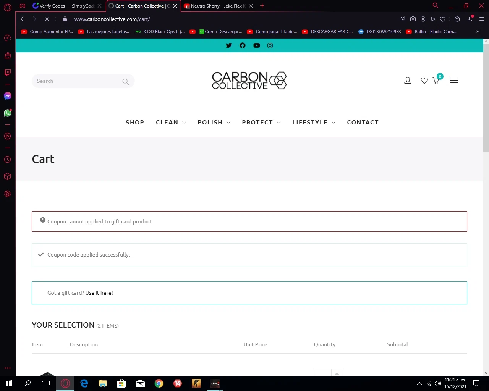Open the Instagram social link
The image size is (489, 391).
pyautogui.click(x=270, y=45)
